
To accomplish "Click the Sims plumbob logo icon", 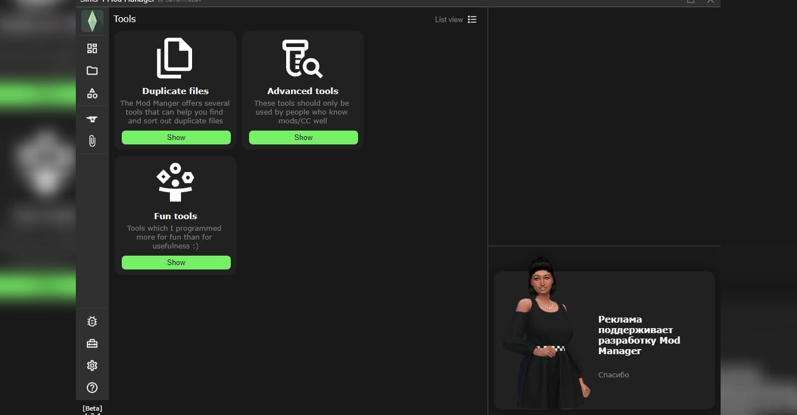I will coord(92,22).
